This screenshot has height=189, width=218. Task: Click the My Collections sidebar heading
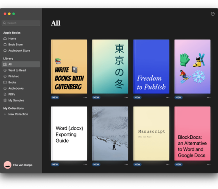click(x=13, y=108)
